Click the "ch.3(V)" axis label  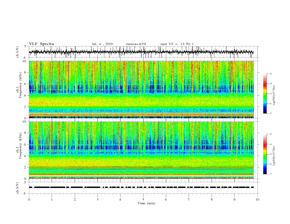[18, 188]
